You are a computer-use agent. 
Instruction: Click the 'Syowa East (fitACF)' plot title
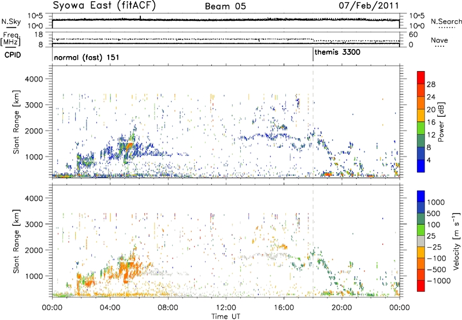(104, 6)
